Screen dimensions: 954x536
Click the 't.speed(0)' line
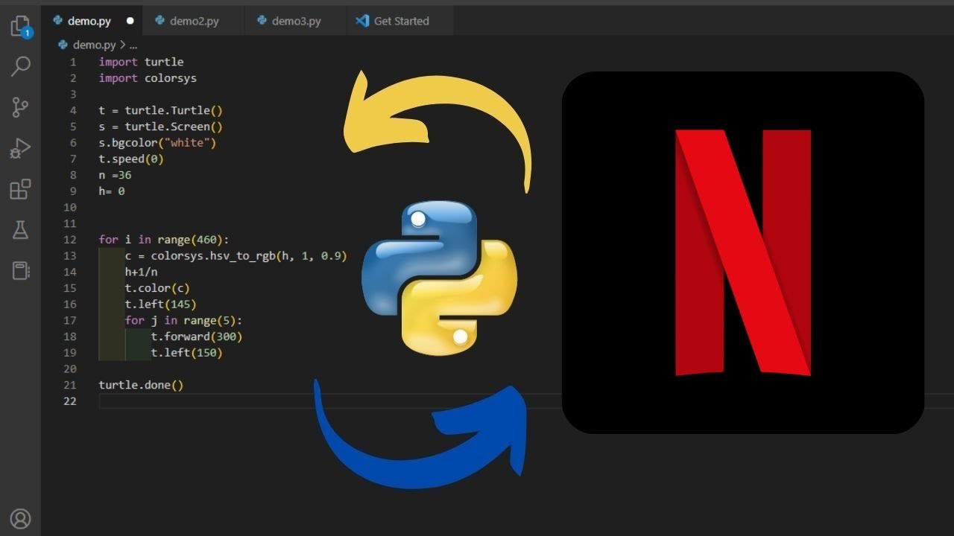131,159
